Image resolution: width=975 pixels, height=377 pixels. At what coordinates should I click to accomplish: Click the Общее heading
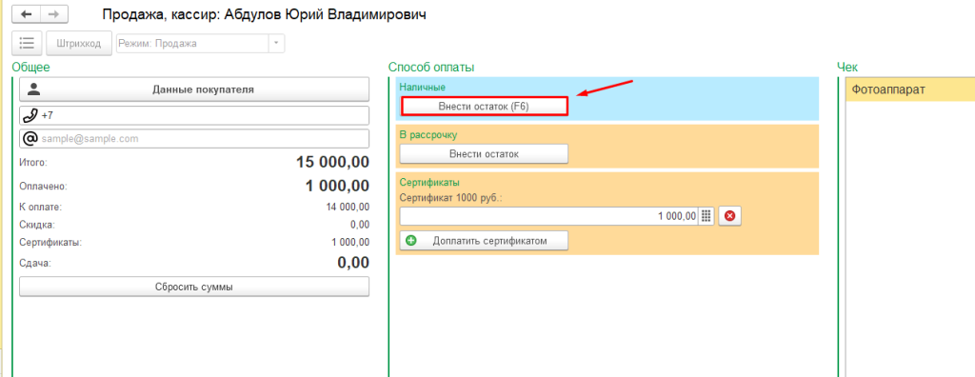point(30,67)
